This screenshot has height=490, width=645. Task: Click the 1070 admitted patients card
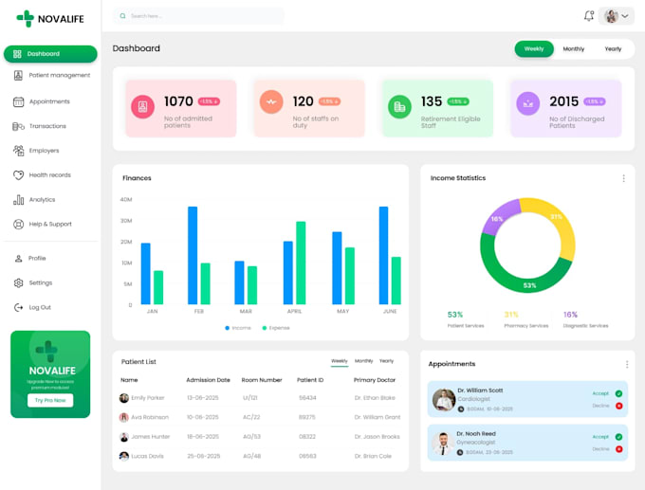pos(181,109)
